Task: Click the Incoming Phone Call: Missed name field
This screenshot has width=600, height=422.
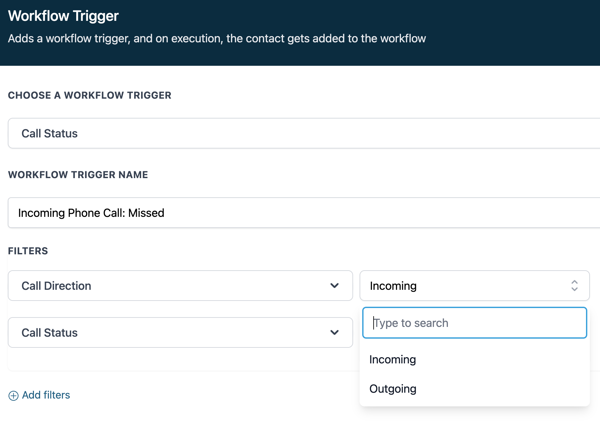Action: pos(303,213)
